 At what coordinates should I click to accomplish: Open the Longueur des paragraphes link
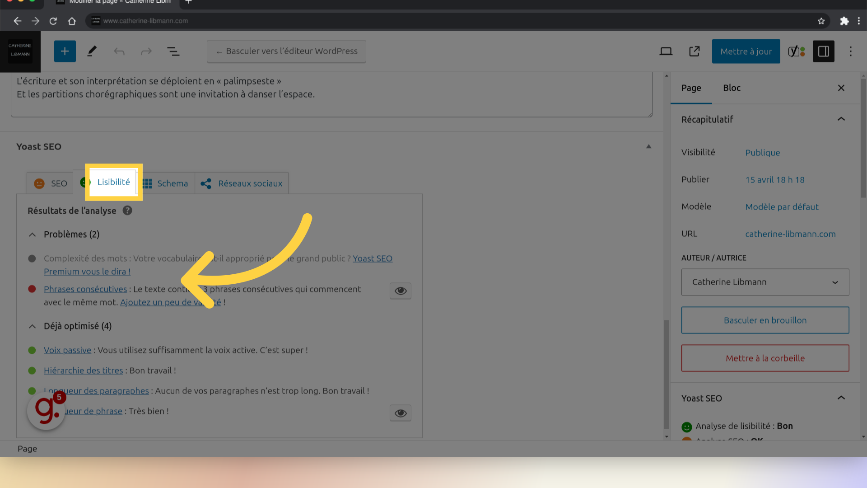point(96,391)
